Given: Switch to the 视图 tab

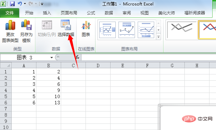Looking at the screenshot, I should click(144, 13).
